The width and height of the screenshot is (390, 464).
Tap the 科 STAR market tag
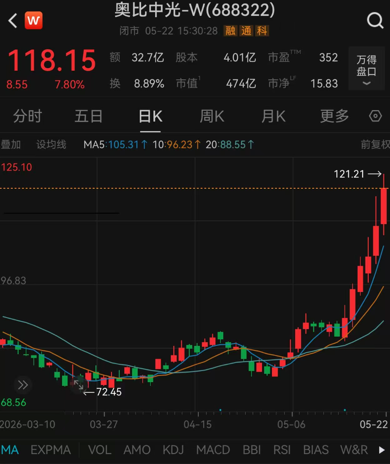coord(262,30)
